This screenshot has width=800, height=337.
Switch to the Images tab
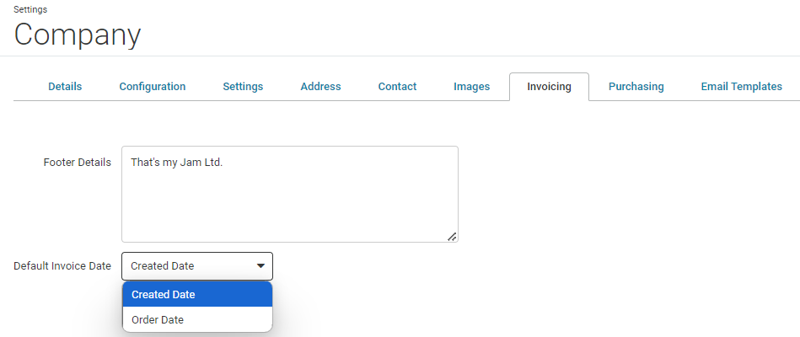(x=471, y=87)
